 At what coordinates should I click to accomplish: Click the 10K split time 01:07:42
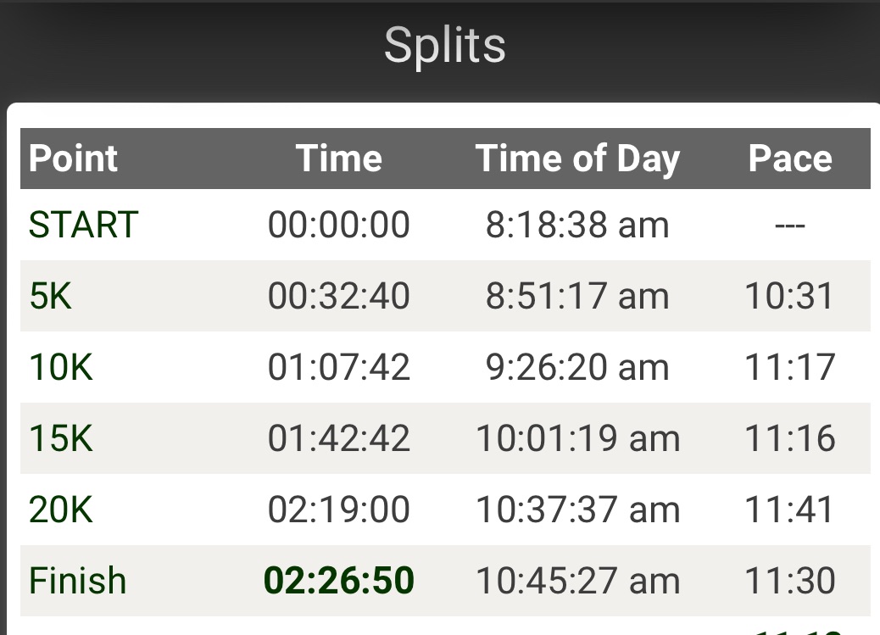tap(338, 367)
